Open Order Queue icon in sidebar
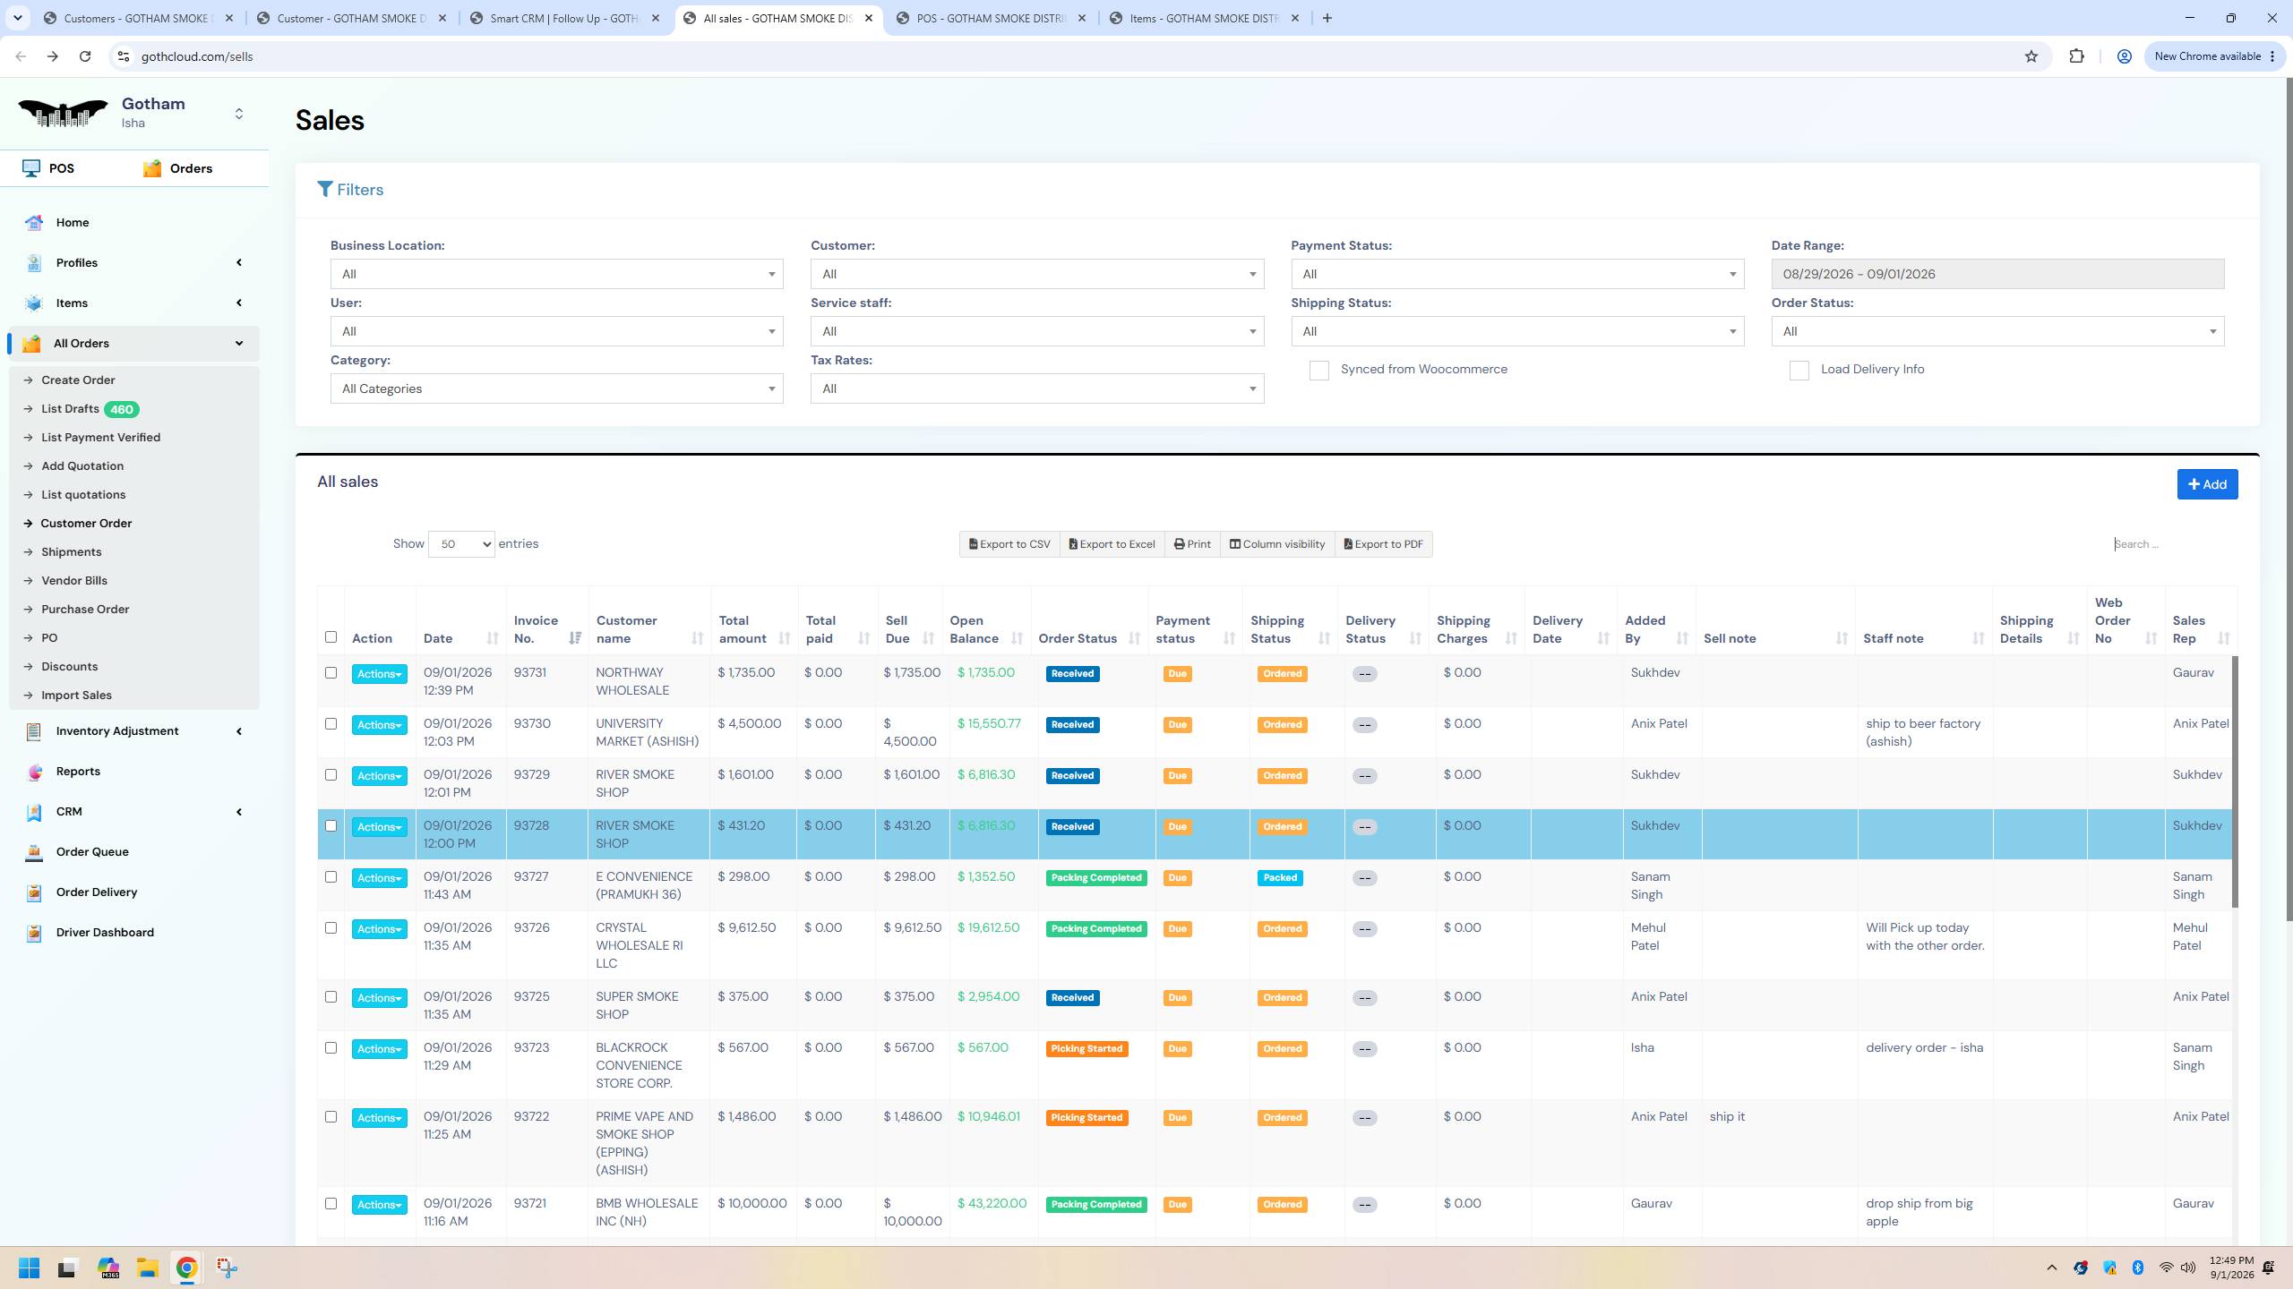Screen dimensions: 2293x1289 click(x=34, y=852)
